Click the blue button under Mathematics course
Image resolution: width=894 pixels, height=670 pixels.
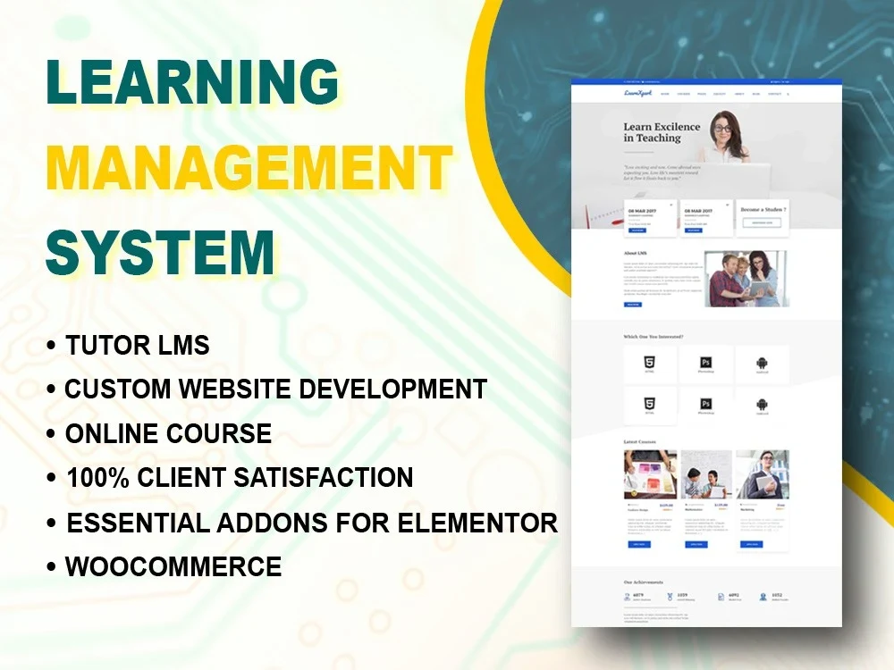696,544
